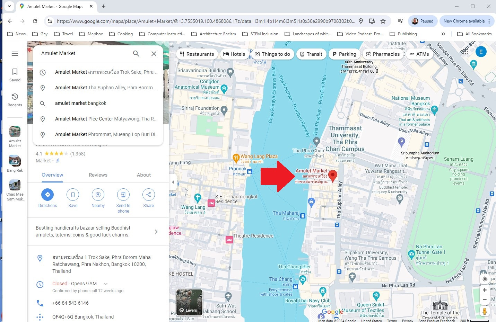Switch to the About tab

pos(144,175)
